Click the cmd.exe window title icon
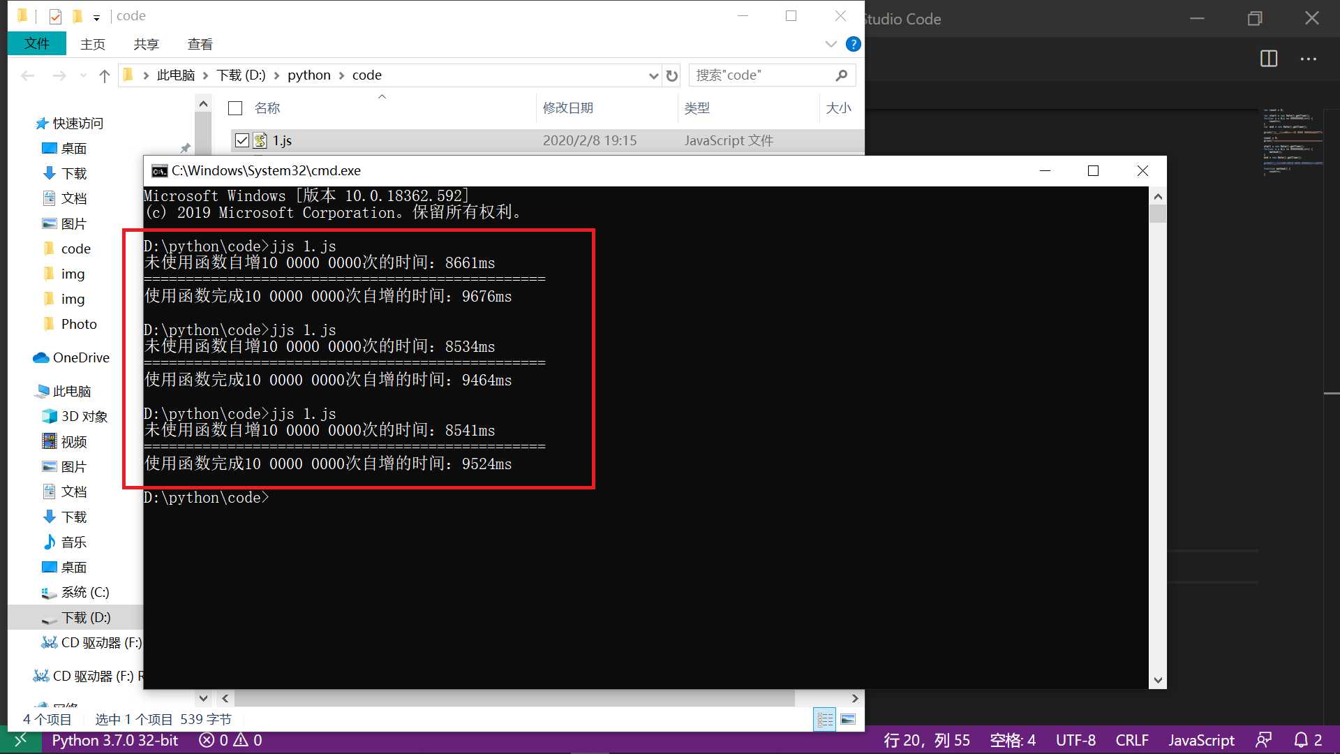This screenshot has height=754, width=1340. (159, 171)
